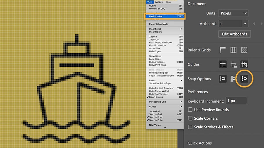Click the lock guides icon

pyautogui.click(x=233, y=64)
